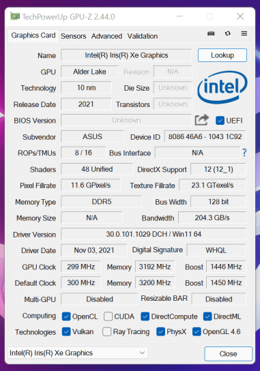The width and height of the screenshot is (260, 371).
Task: Click the Die Size Unknown value
Action: coord(173,88)
